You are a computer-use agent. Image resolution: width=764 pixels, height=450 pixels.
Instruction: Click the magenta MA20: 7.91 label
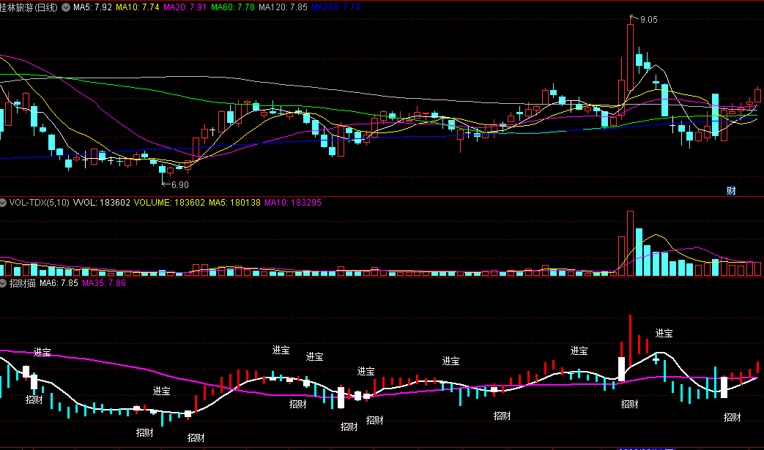(x=185, y=7)
